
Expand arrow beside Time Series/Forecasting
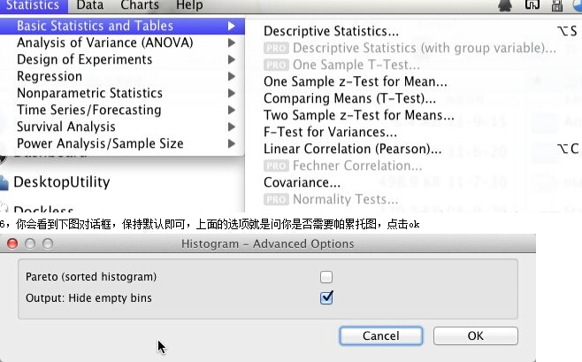tap(231, 110)
